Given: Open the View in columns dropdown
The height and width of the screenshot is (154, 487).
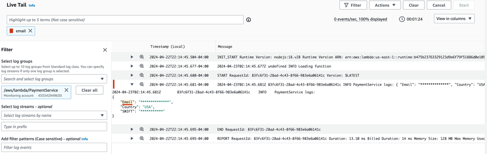Looking at the screenshot, I should 454,19.
